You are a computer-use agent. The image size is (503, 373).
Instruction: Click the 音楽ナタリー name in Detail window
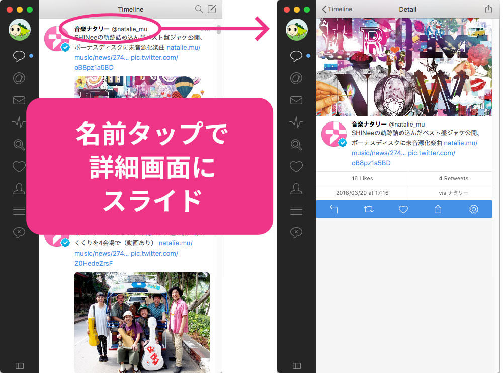tap(369, 124)
